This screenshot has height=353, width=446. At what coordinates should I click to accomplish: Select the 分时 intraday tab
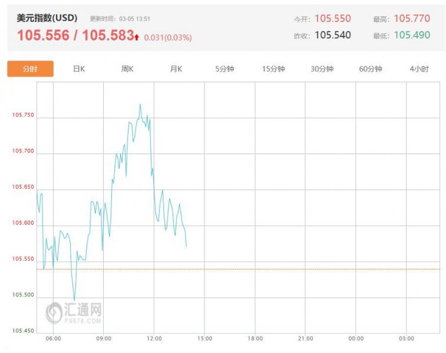(30, 69)
